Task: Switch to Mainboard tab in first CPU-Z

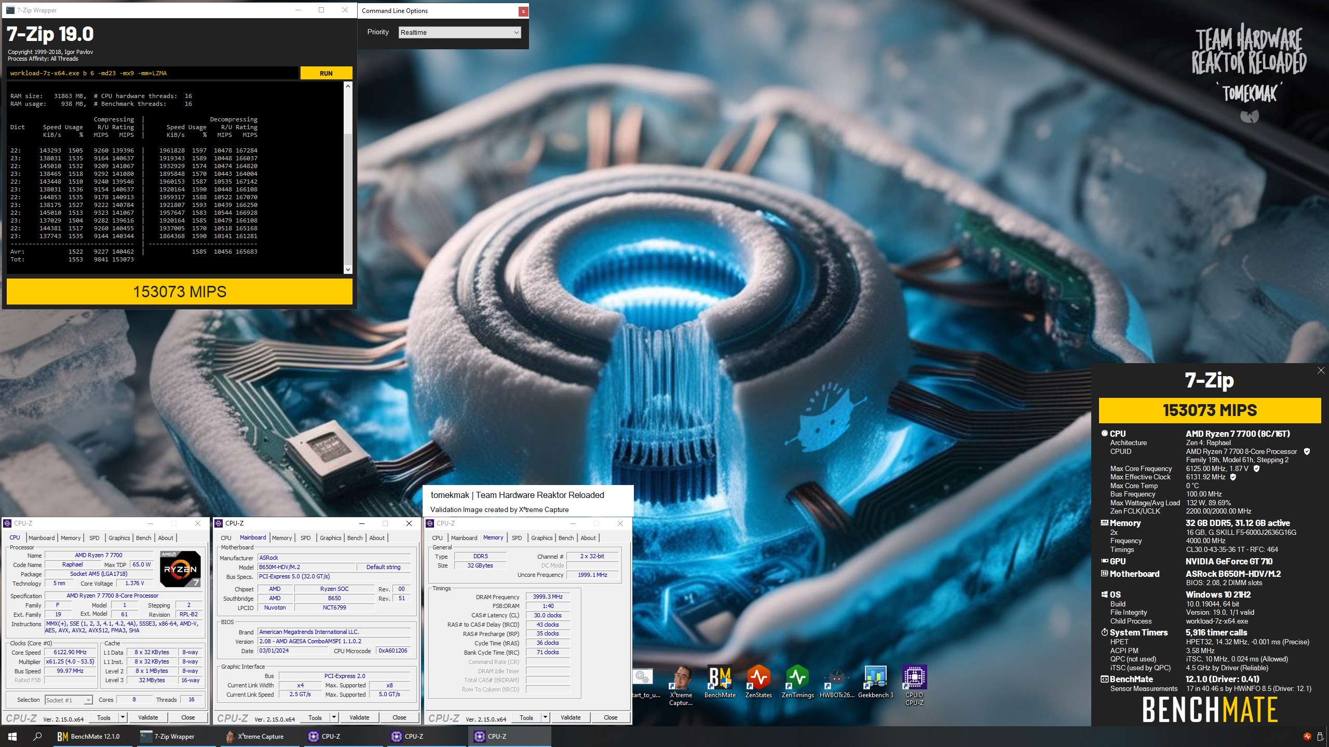Action: (x=42, y=538)
